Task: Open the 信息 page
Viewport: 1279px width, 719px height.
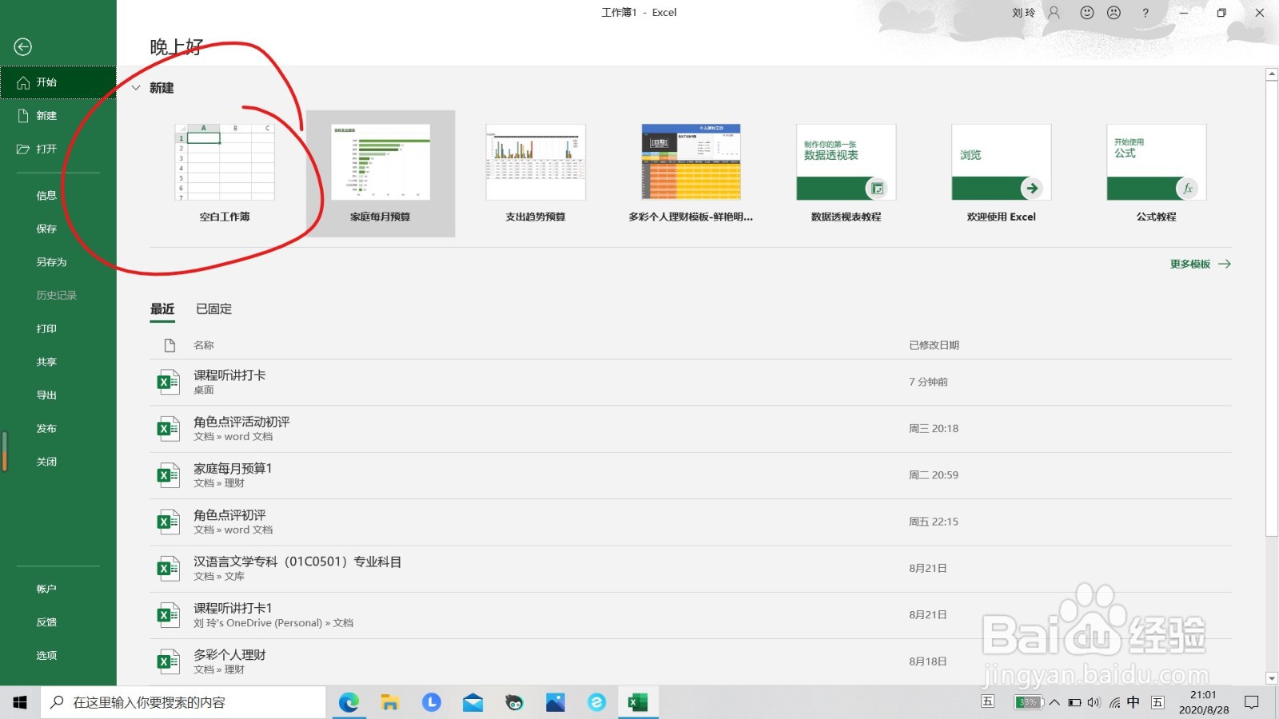Action: coord(58,195)
